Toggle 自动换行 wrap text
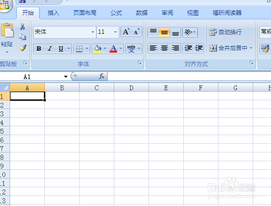 pyautogui.click(x=225, y=32)
